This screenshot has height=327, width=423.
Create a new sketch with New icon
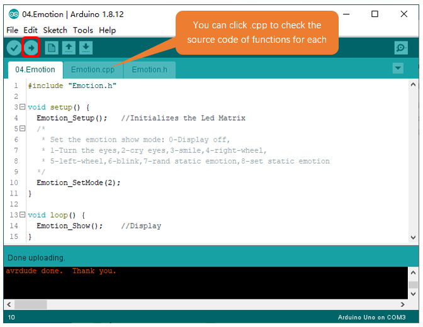52,48
